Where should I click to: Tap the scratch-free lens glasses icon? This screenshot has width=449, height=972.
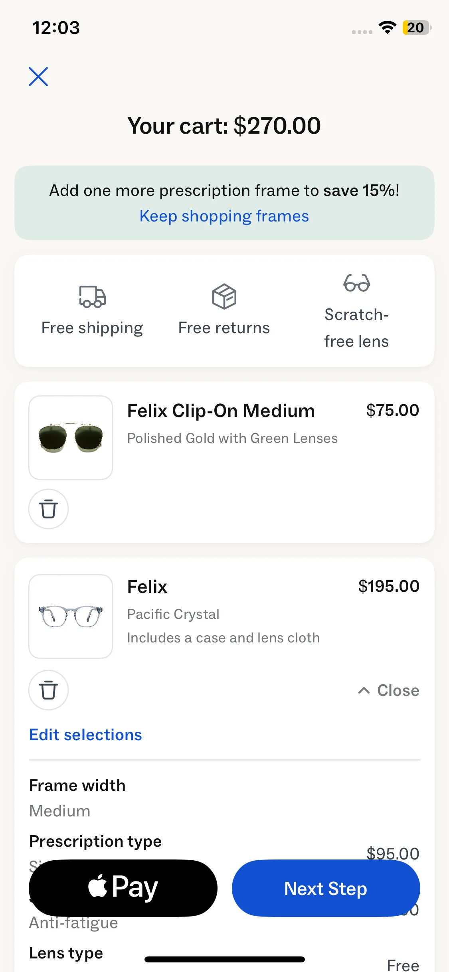coord(356,283)
